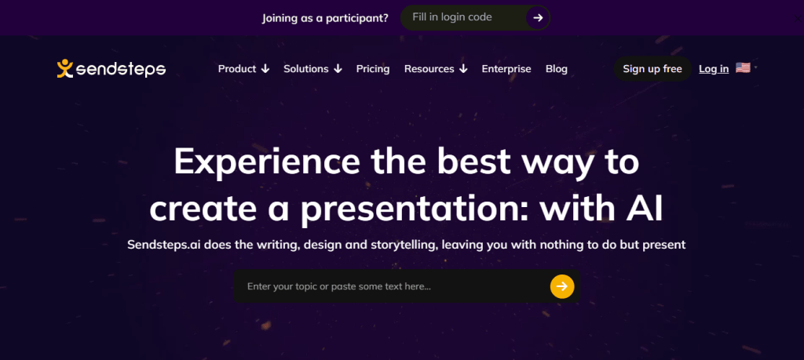
Task: Open the Resources navigation item
Action: (429, 68)
